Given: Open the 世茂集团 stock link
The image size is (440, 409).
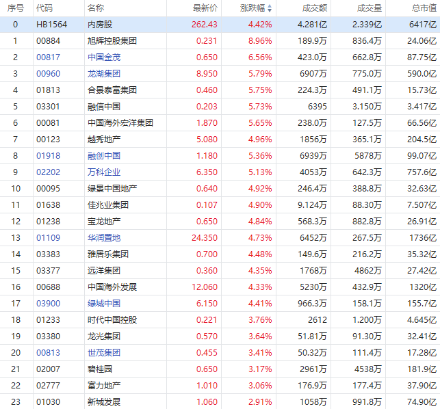Looking at the screenshot, I should 104,353.
